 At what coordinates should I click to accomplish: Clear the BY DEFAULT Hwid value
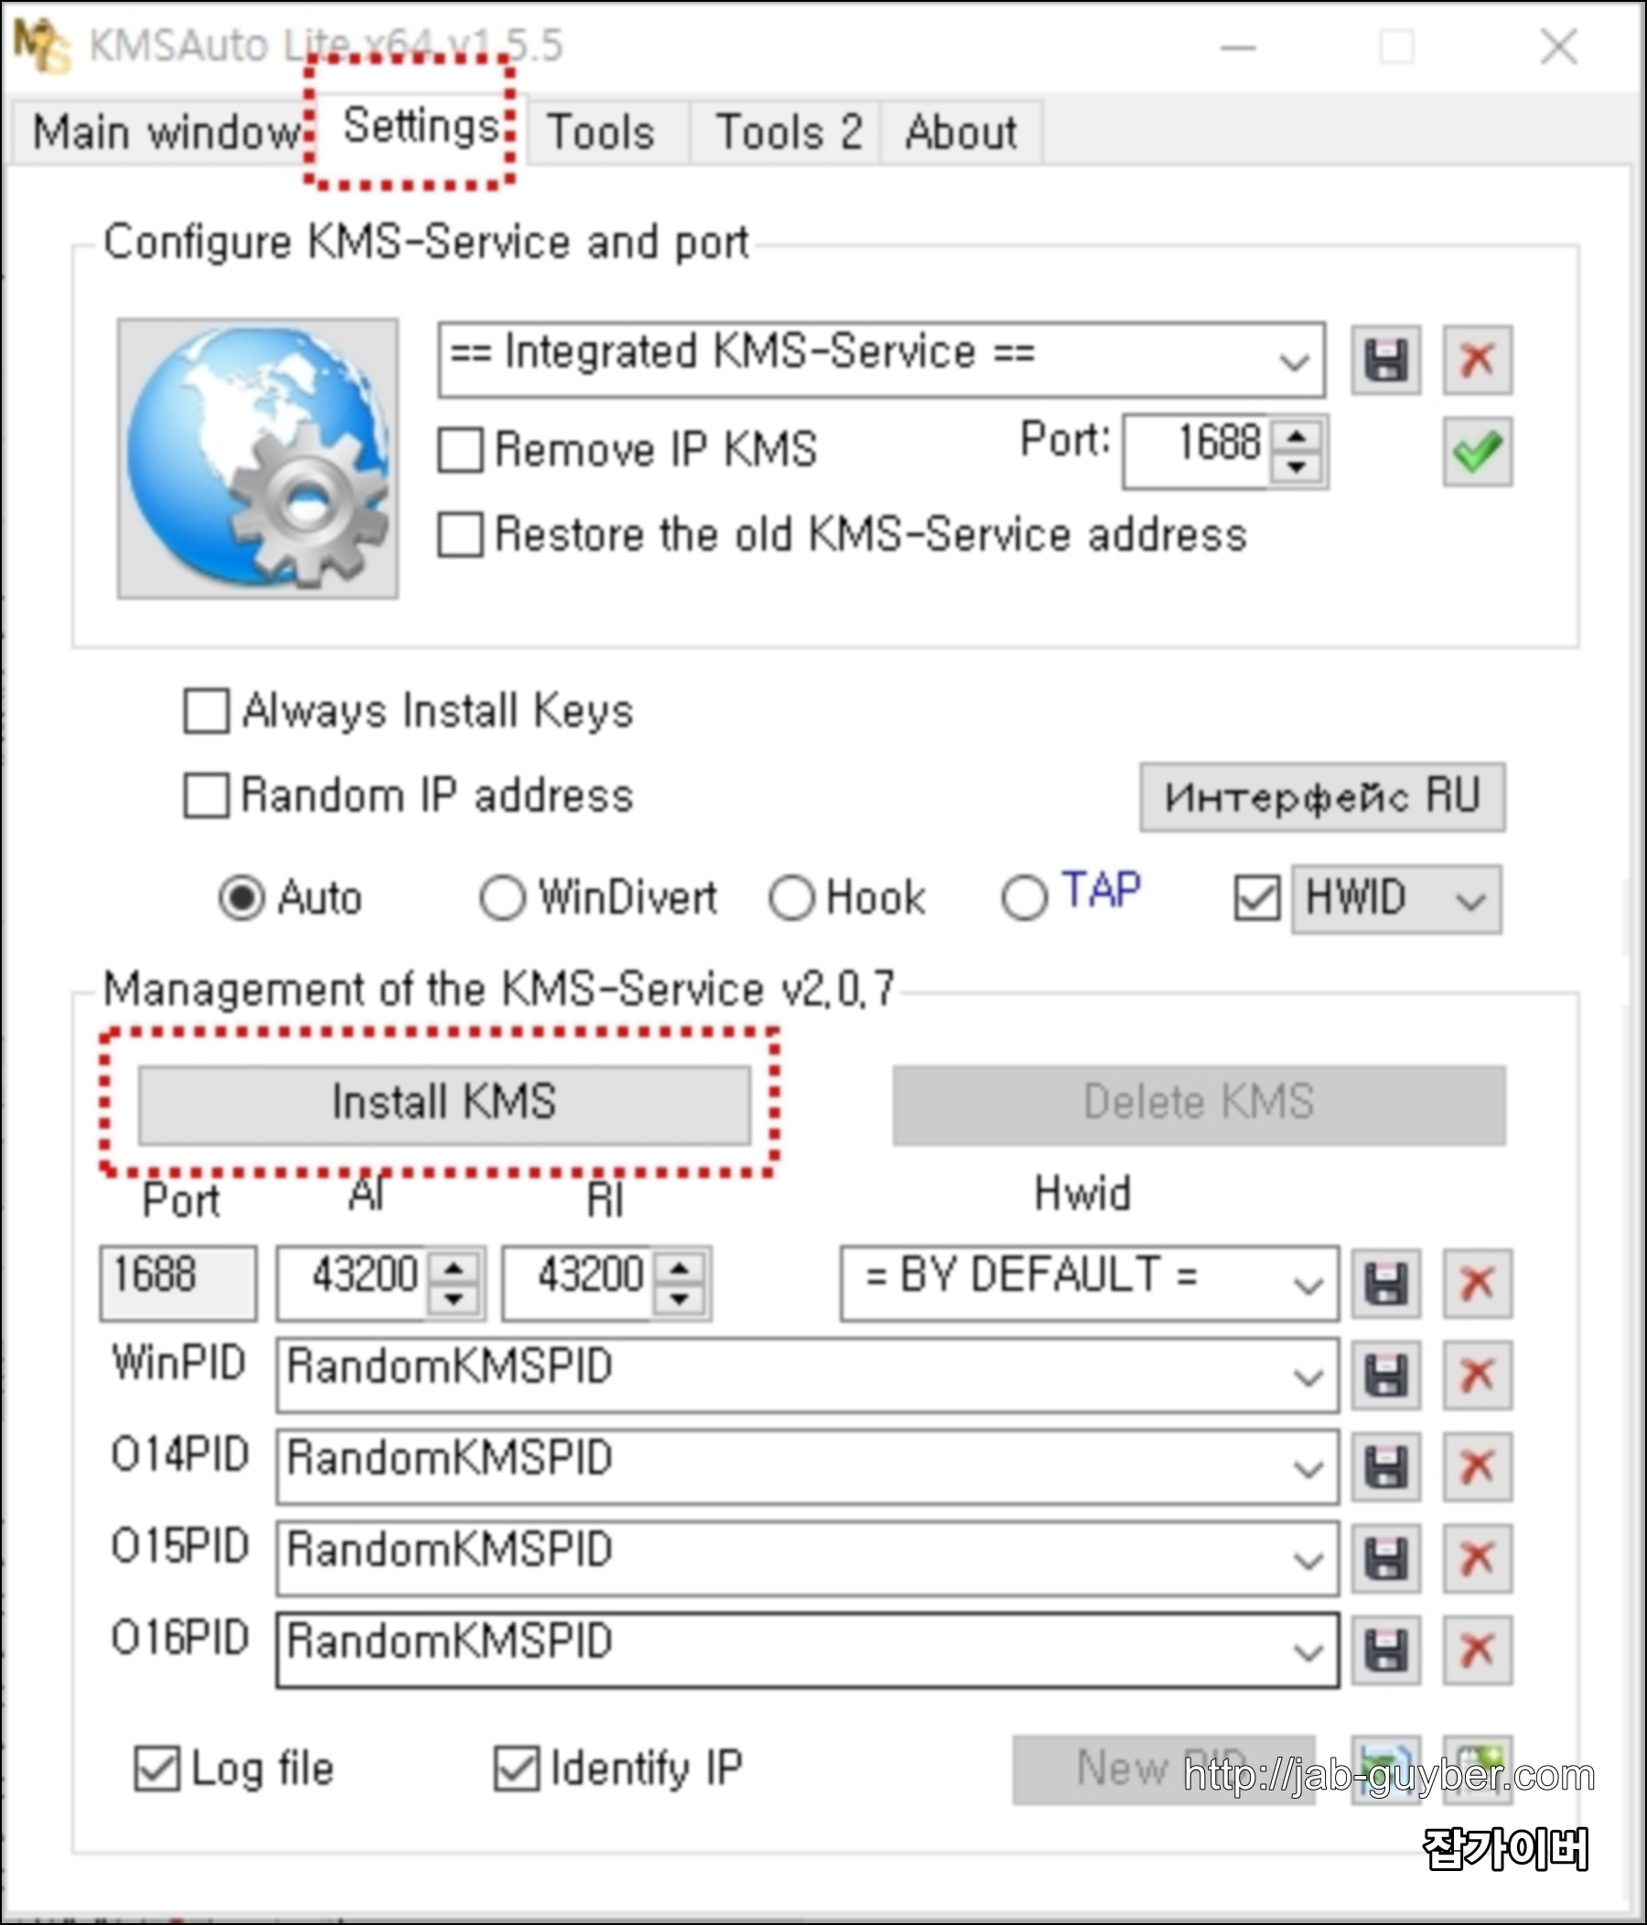coord(1477,1284)
